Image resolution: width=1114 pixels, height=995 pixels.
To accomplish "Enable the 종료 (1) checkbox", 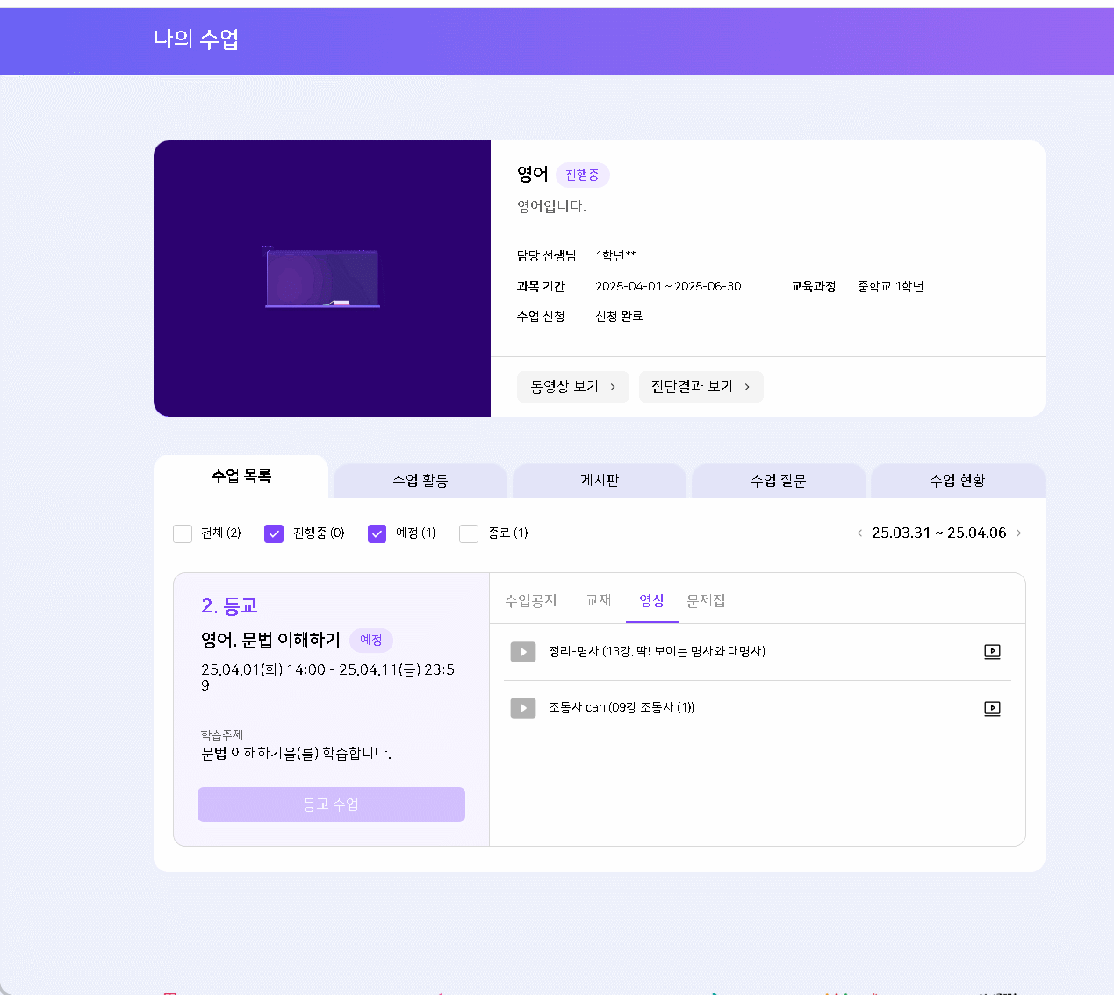I will pos(469,533).
